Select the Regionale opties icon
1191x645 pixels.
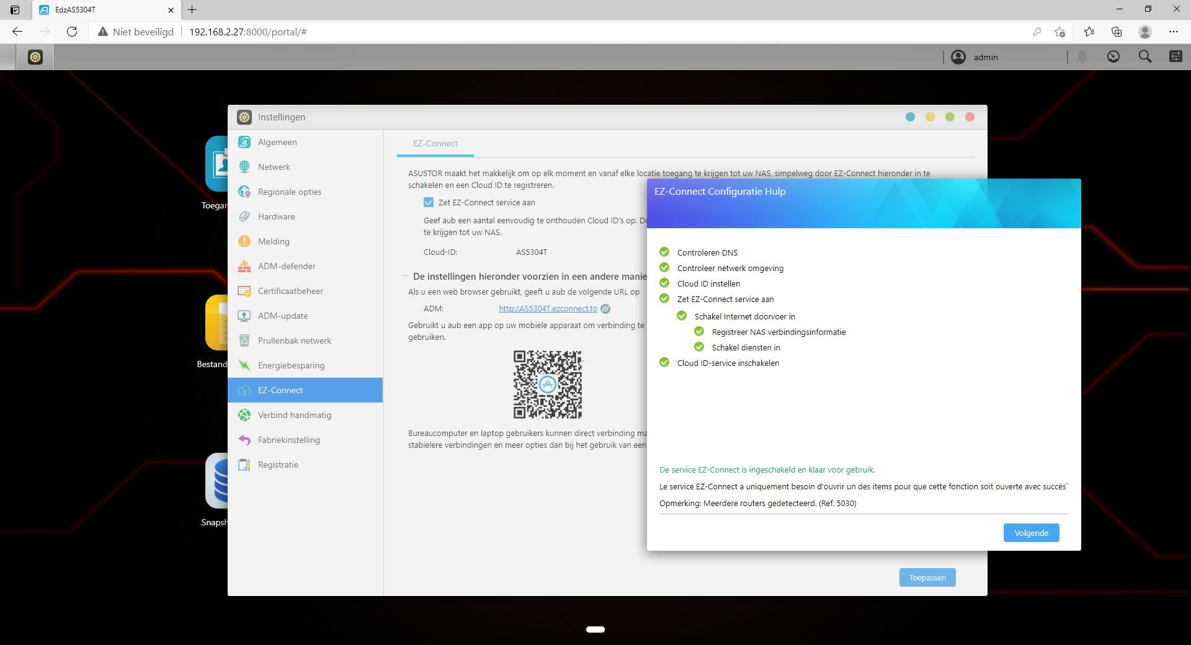tap(244, 192)
